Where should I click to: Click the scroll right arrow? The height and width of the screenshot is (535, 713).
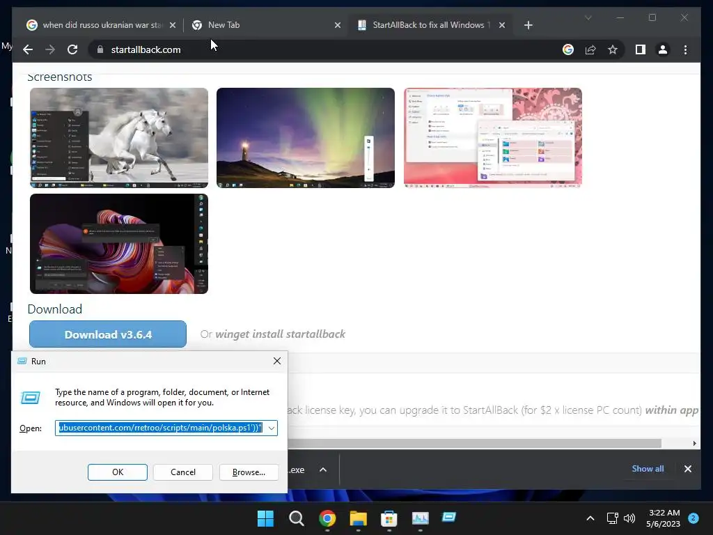[x=694, y=443]
